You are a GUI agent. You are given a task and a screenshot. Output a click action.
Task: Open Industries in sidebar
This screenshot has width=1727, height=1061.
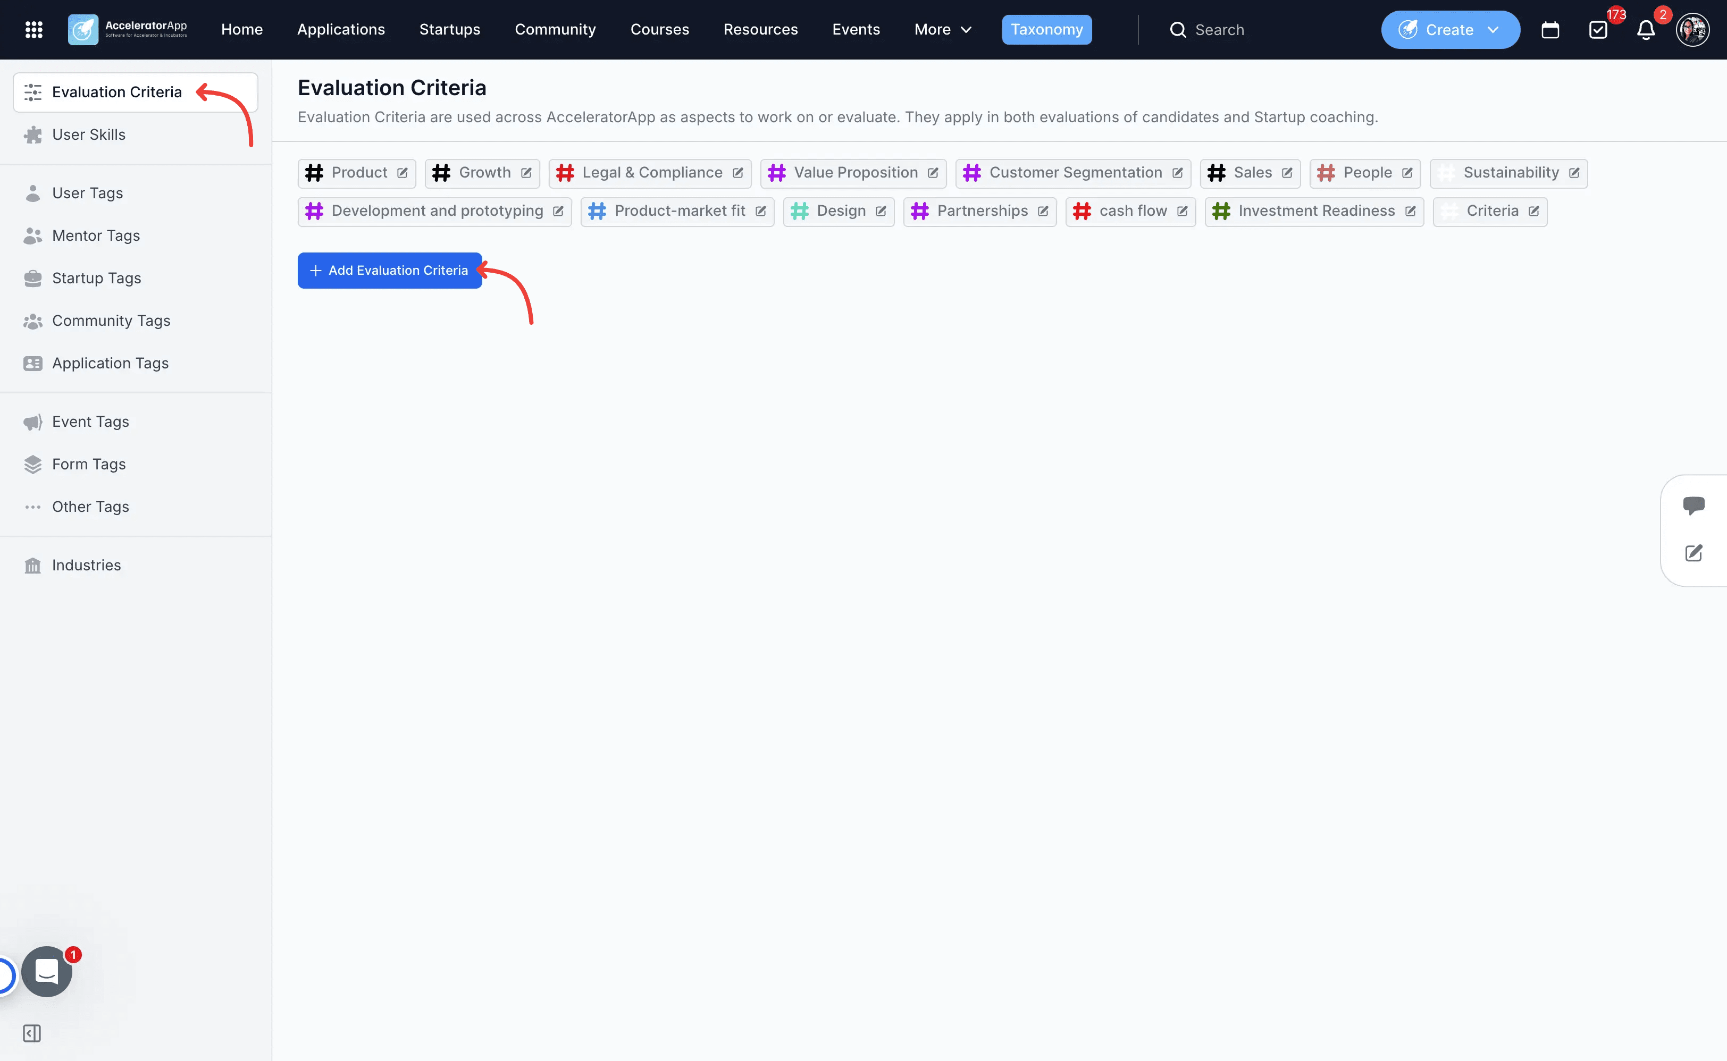point(136,565)
